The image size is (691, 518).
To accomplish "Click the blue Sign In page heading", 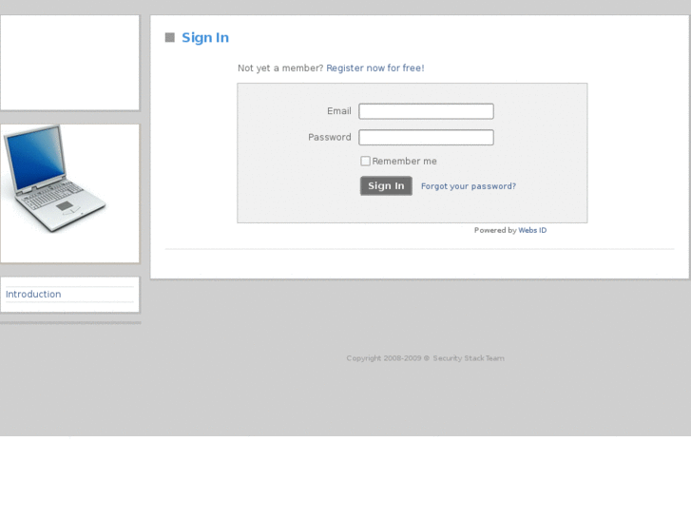I will (205, 37).
